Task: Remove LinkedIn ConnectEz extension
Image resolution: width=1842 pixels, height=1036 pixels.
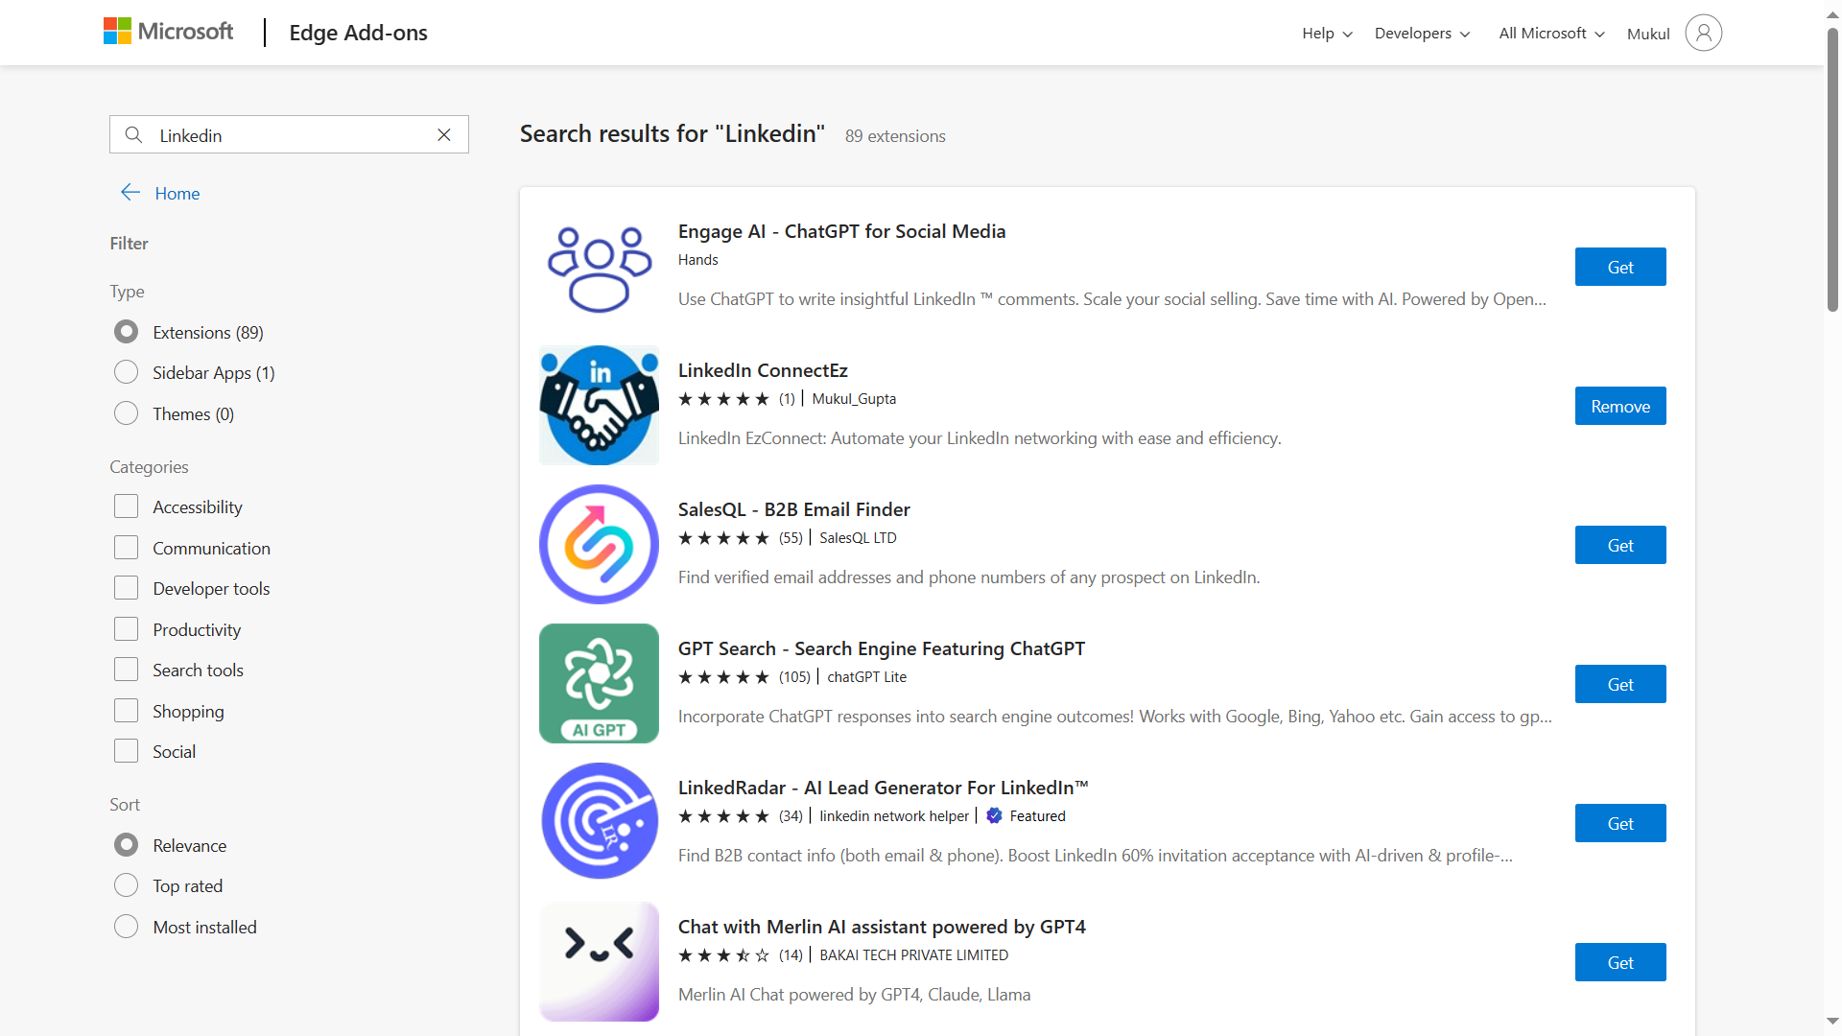Action: [x=1620, y=406]
